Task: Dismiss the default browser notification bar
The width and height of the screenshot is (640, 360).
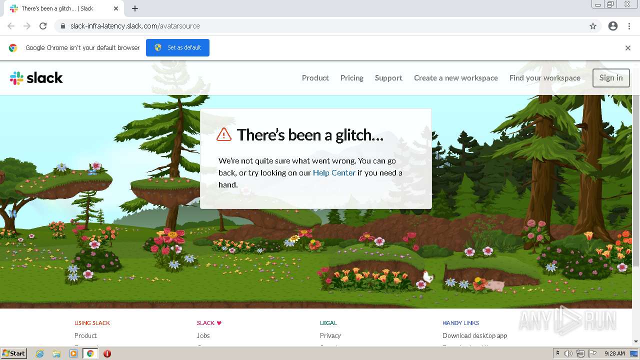Action: point(628,48)
